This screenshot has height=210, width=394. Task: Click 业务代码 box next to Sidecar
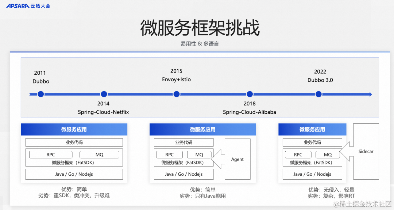tap(312, 143)
